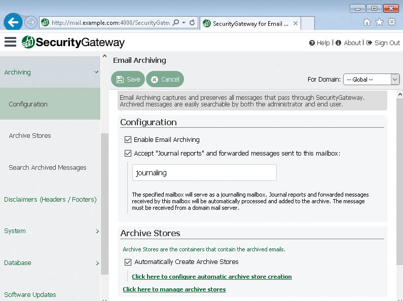403x301 pixels.
Task: Click the Email Archiving page heading
Action: coord(139,60)
